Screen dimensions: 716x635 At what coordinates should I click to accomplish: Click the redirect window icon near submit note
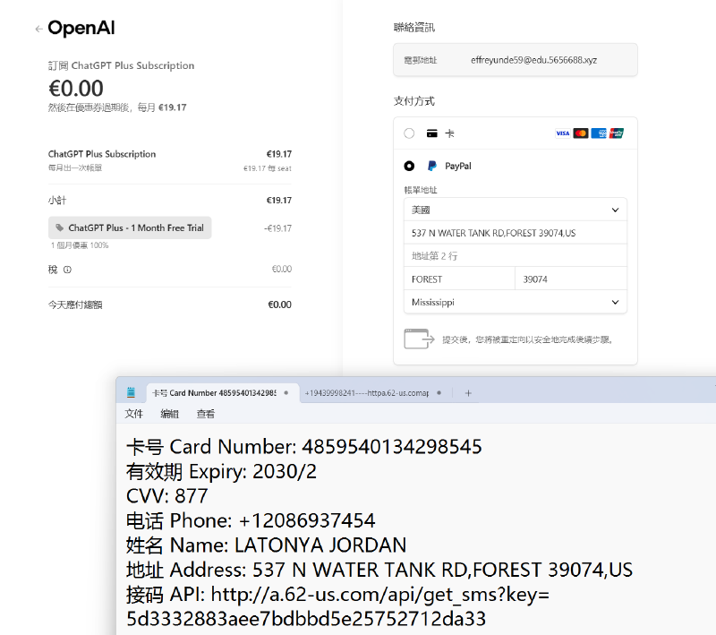[419, 339]
